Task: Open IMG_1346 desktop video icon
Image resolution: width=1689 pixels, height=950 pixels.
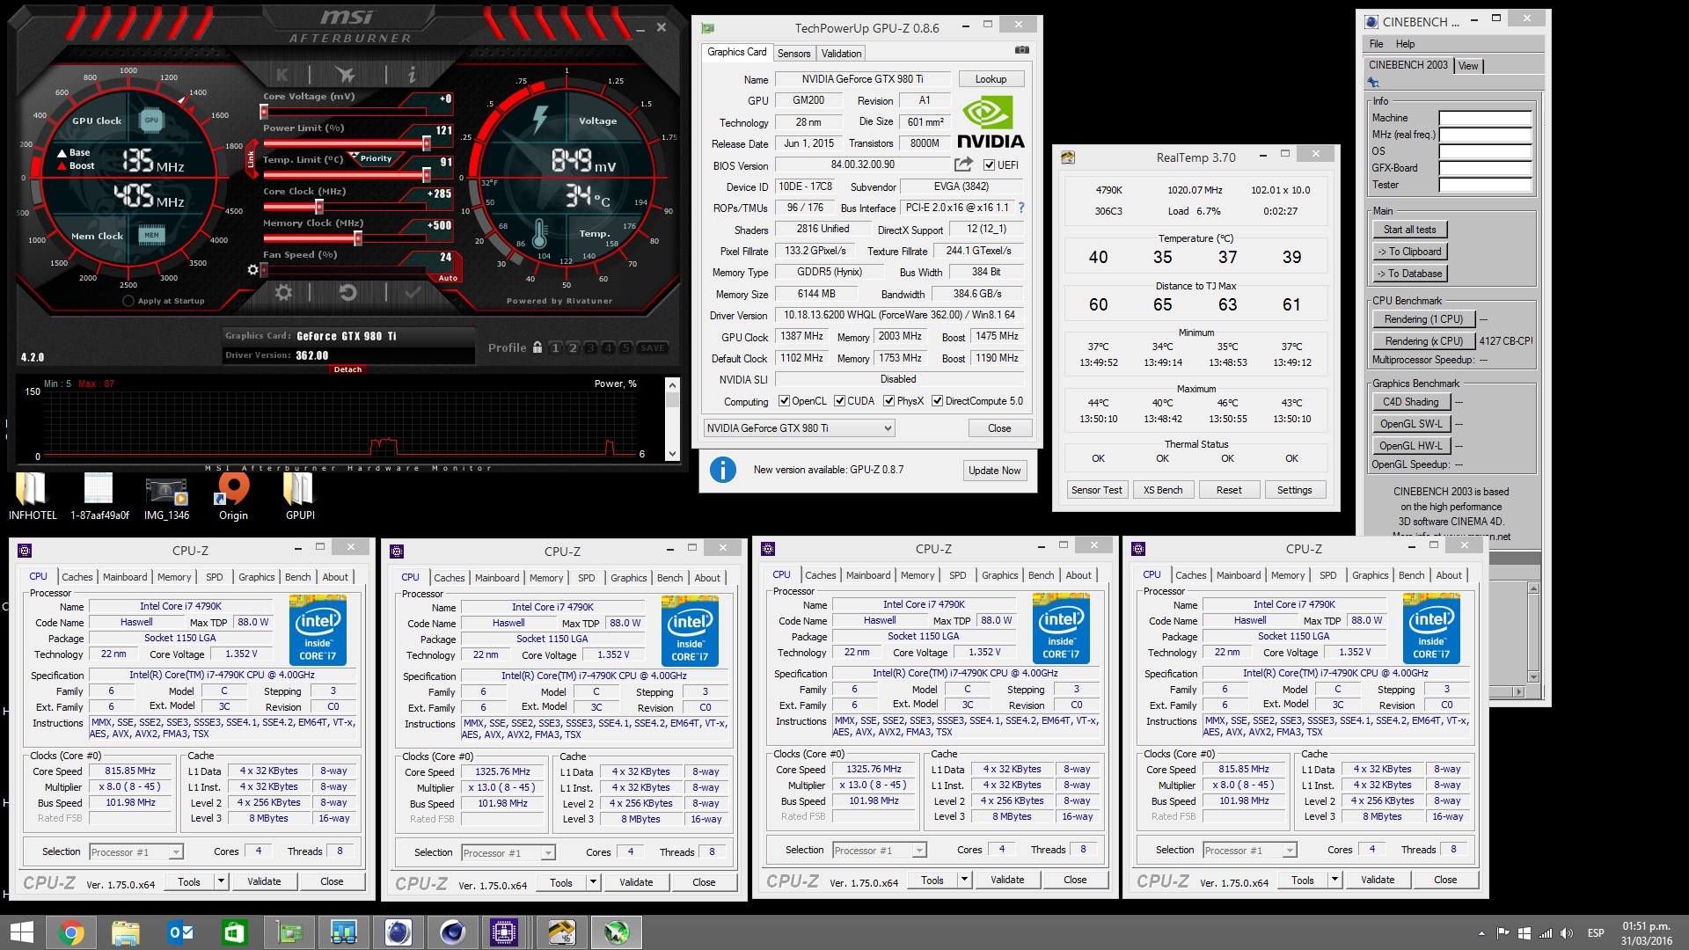Action: [166, 497]
